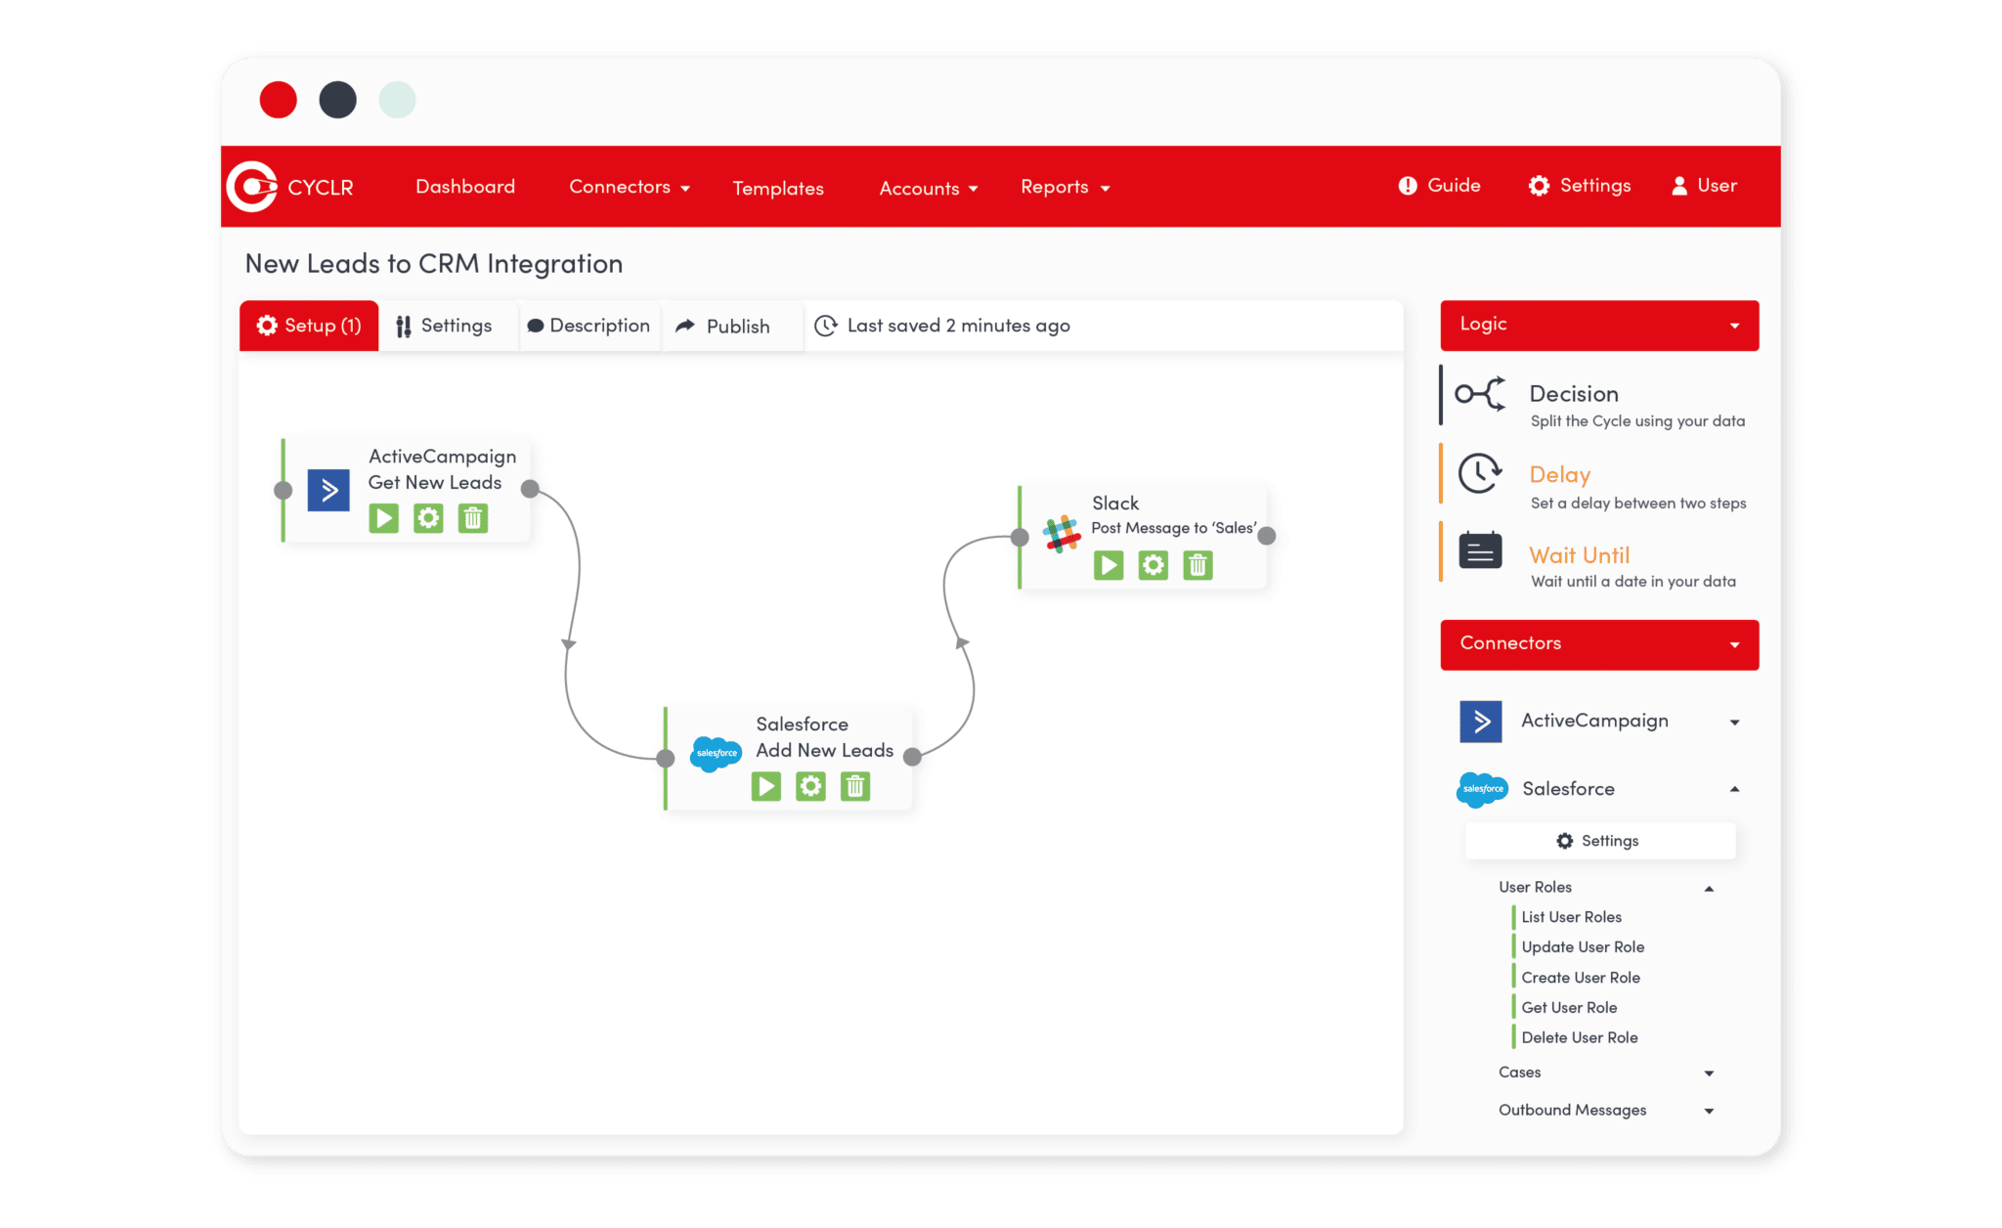Click the Publish button
This screenshot has width=2002, height=1228.
723,327
